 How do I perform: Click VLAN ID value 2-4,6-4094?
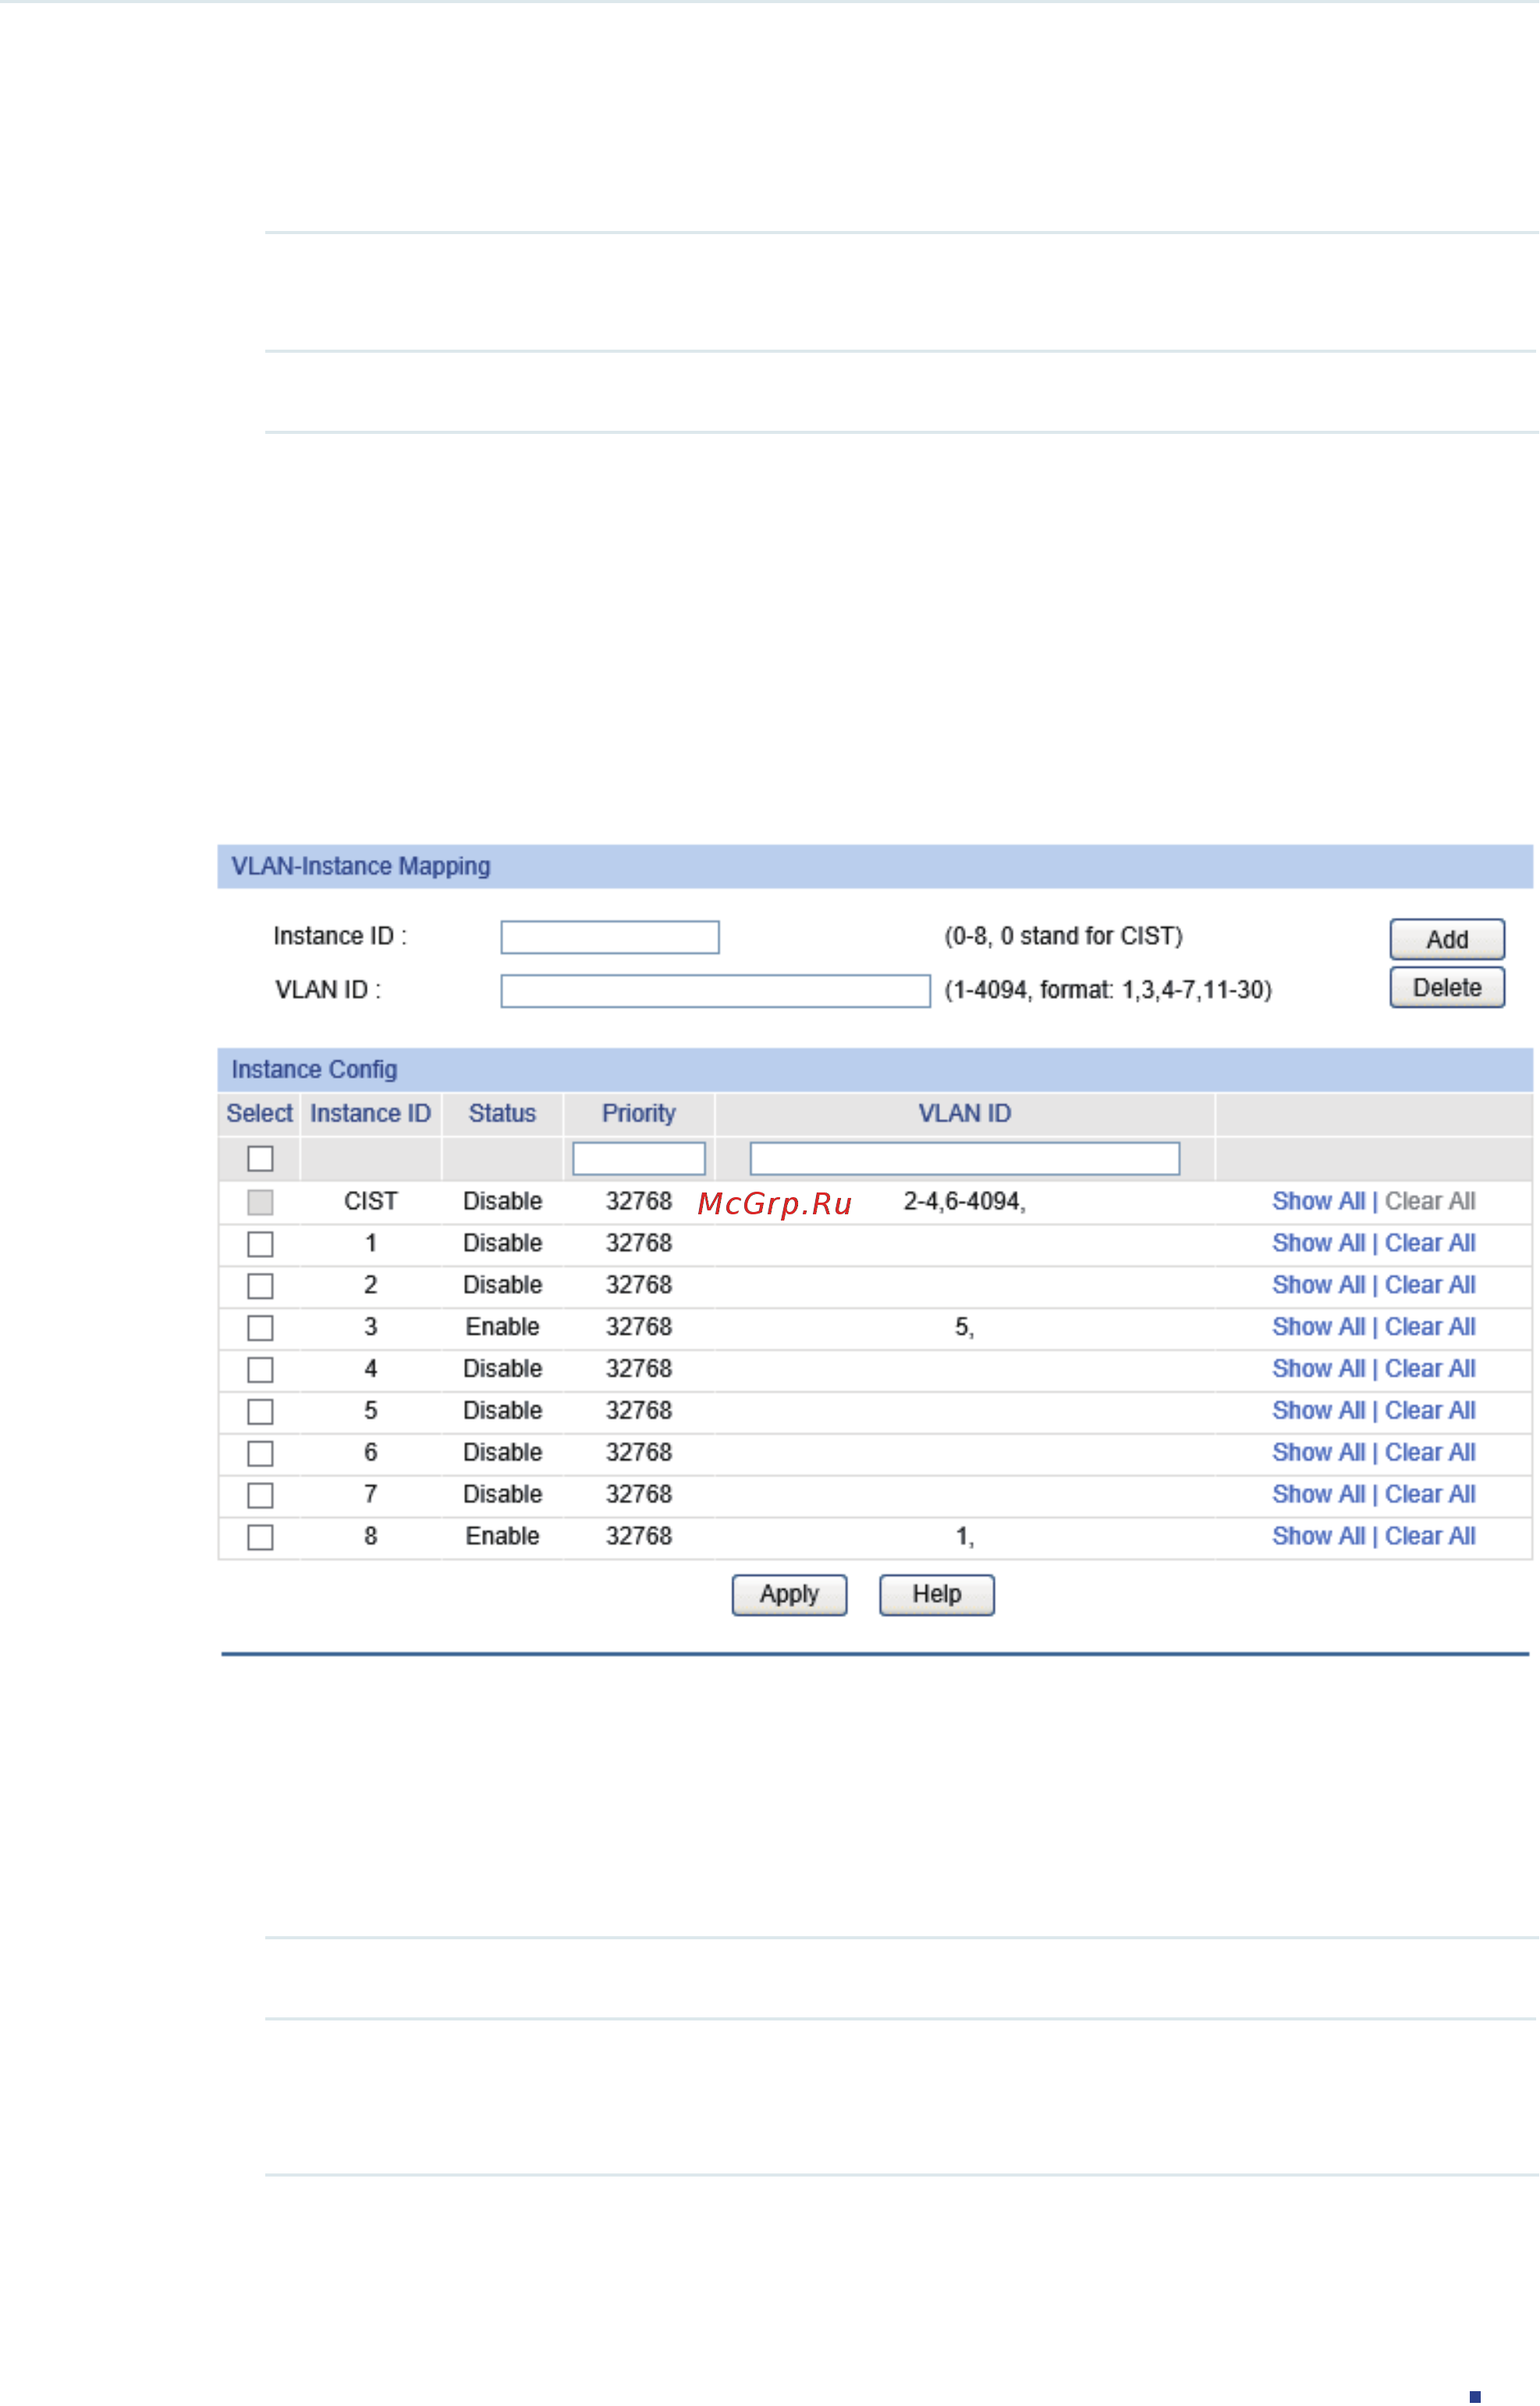(x=965, y=1202)
